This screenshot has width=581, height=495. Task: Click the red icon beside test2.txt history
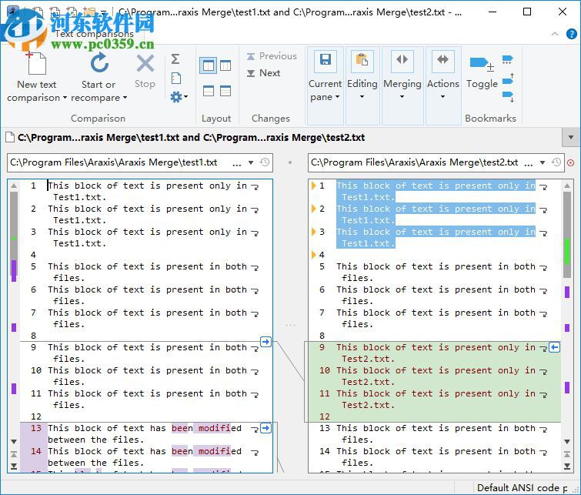click(570, 163)
